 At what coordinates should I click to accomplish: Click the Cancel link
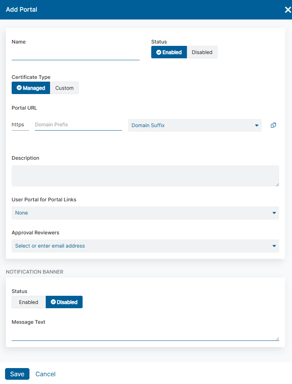pos(45,374)
